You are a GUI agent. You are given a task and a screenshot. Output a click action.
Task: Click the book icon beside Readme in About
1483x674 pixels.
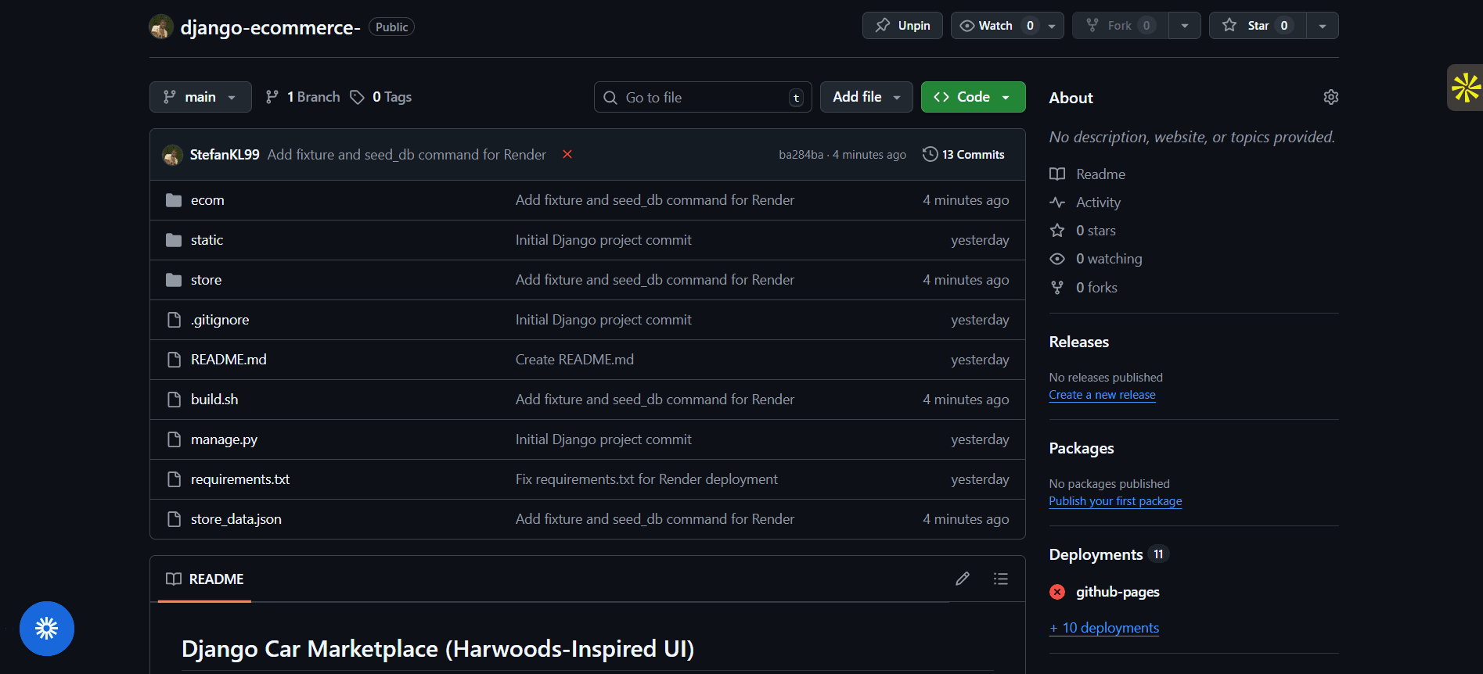pyautogui.click(x=1057, y=174)
